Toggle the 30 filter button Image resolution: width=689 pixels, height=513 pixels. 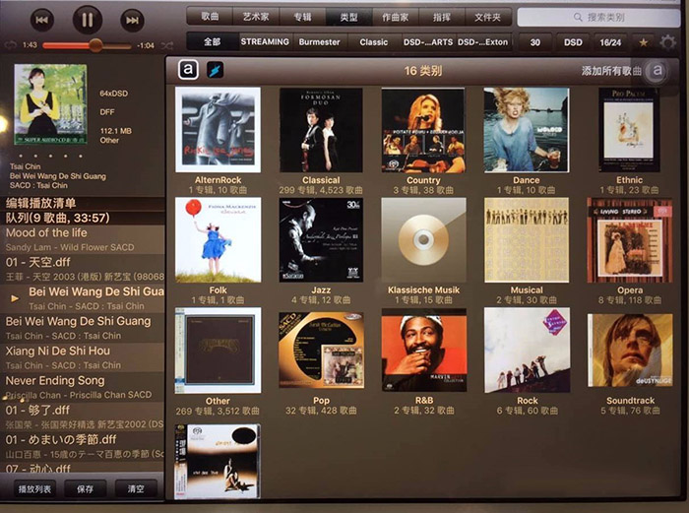point(534,42)
